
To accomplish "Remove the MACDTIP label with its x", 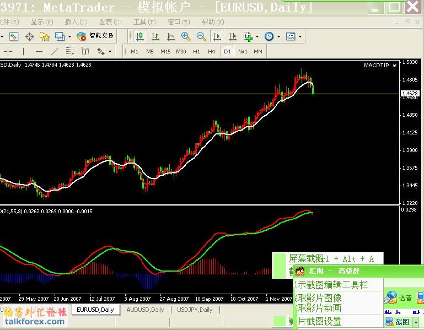I will coord(395,66).
